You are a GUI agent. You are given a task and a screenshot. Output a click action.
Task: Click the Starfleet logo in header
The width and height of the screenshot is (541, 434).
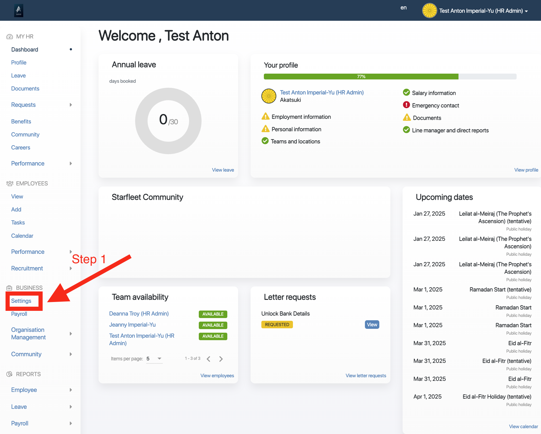pyautogui.click(x=19, y=11)
